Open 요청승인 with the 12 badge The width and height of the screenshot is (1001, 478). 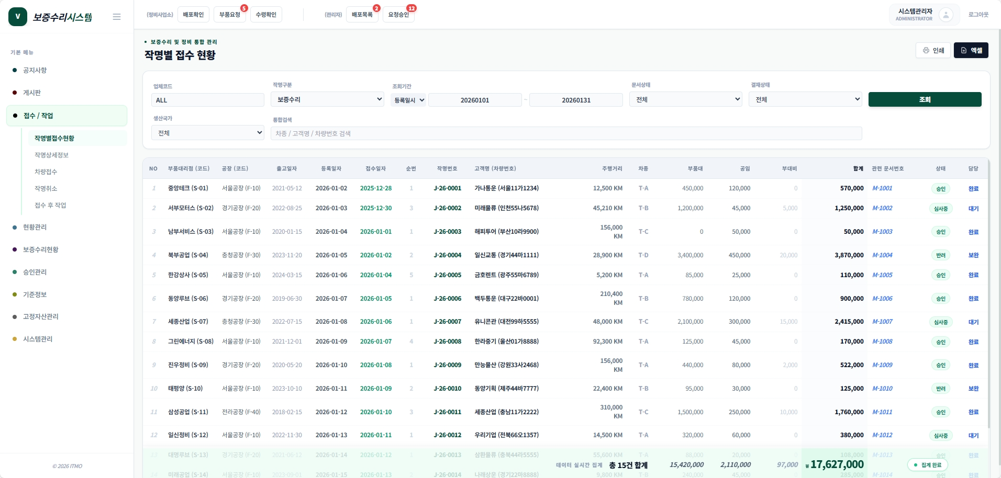[398, 15]
